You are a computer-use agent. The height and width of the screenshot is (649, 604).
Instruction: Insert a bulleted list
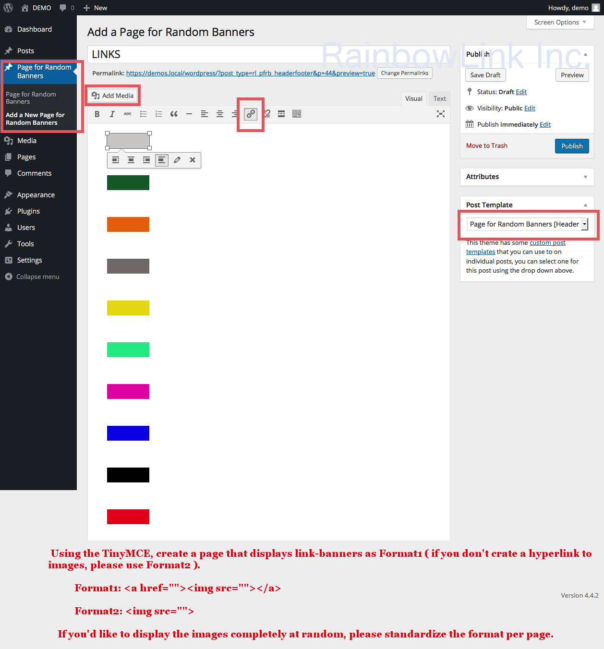pyautogui.click(x=143, y=114)
